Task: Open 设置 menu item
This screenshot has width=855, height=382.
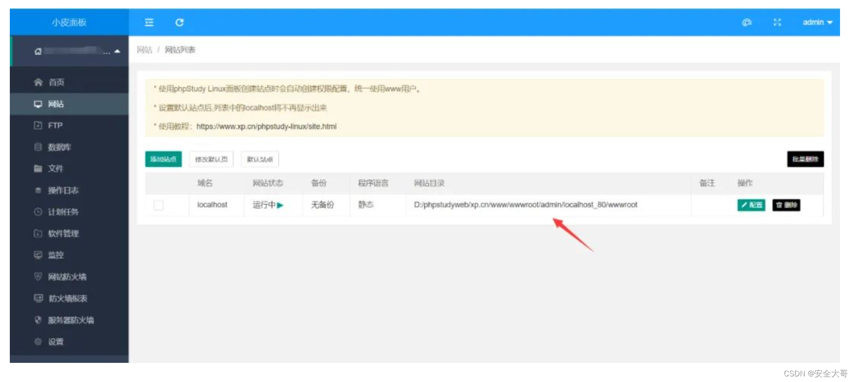Action: 69,341
